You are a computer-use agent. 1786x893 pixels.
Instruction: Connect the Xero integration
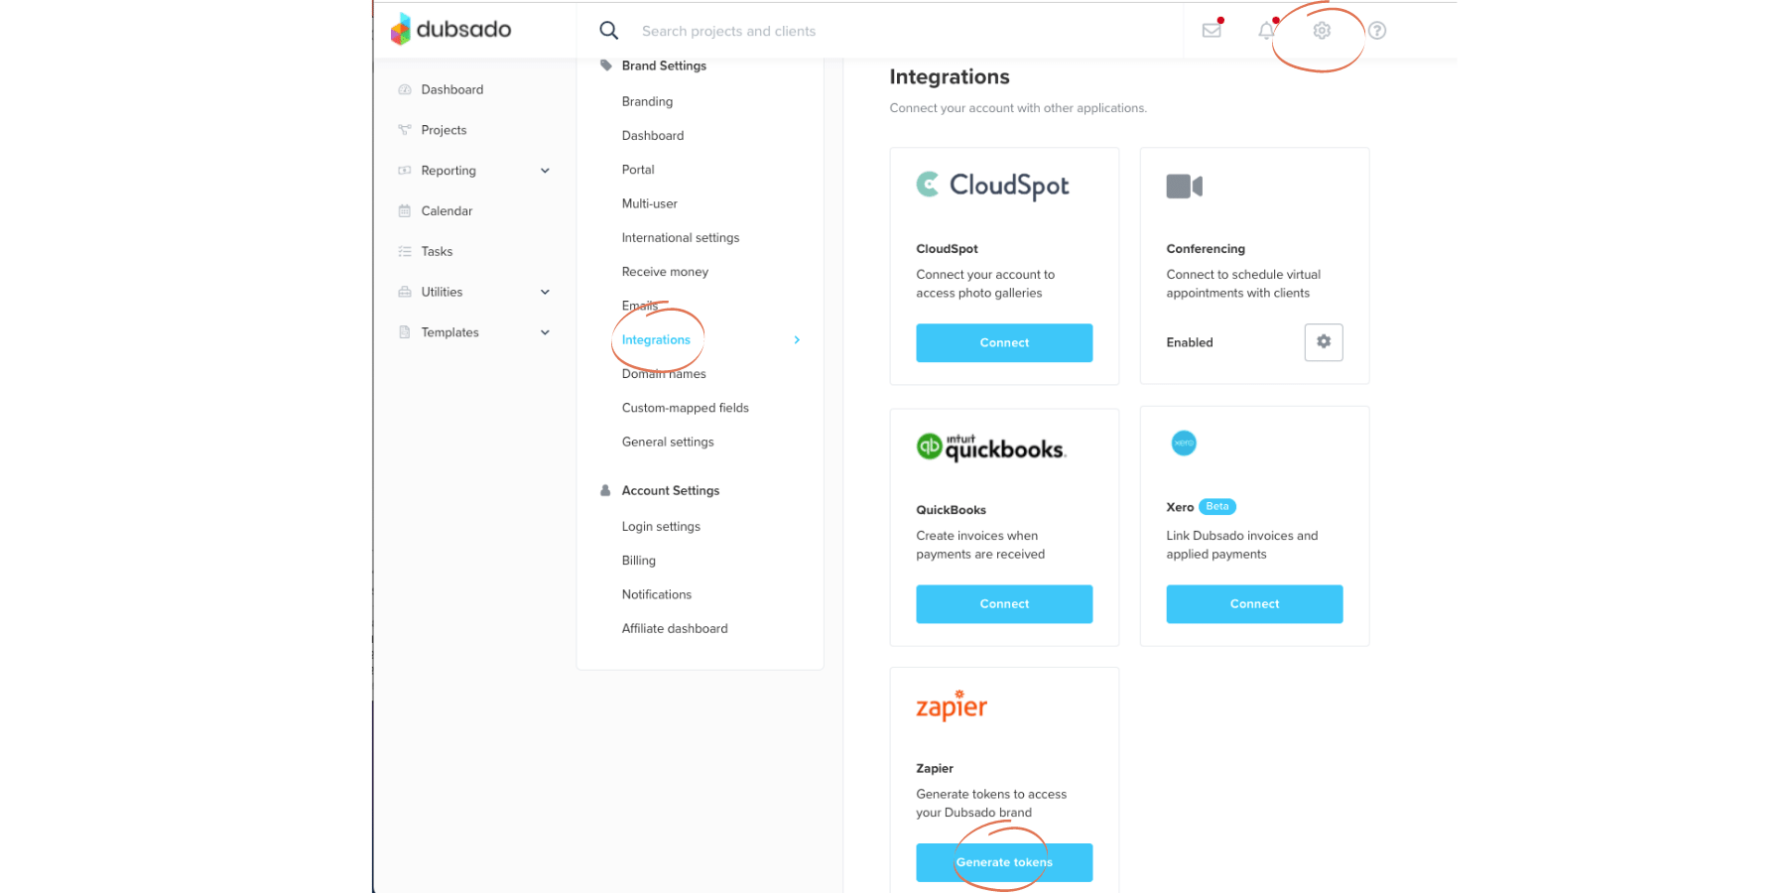(x=1254, y=604)
